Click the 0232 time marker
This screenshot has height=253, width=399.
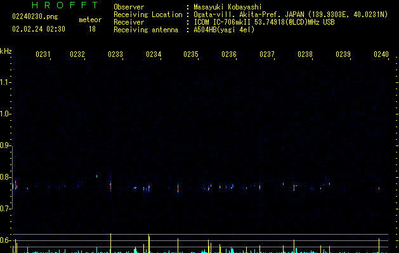(77, 54)
